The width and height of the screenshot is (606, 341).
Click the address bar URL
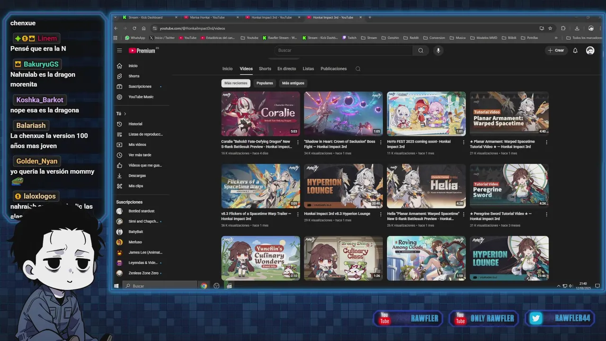[192, 28]
